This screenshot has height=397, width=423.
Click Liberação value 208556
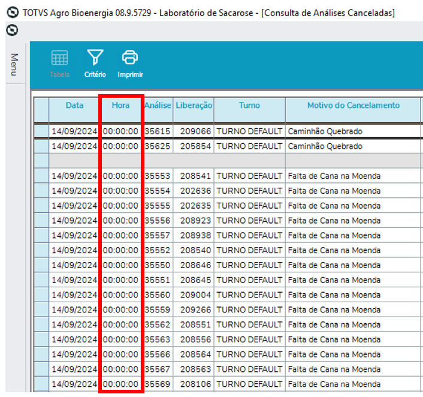click(195, 339)
